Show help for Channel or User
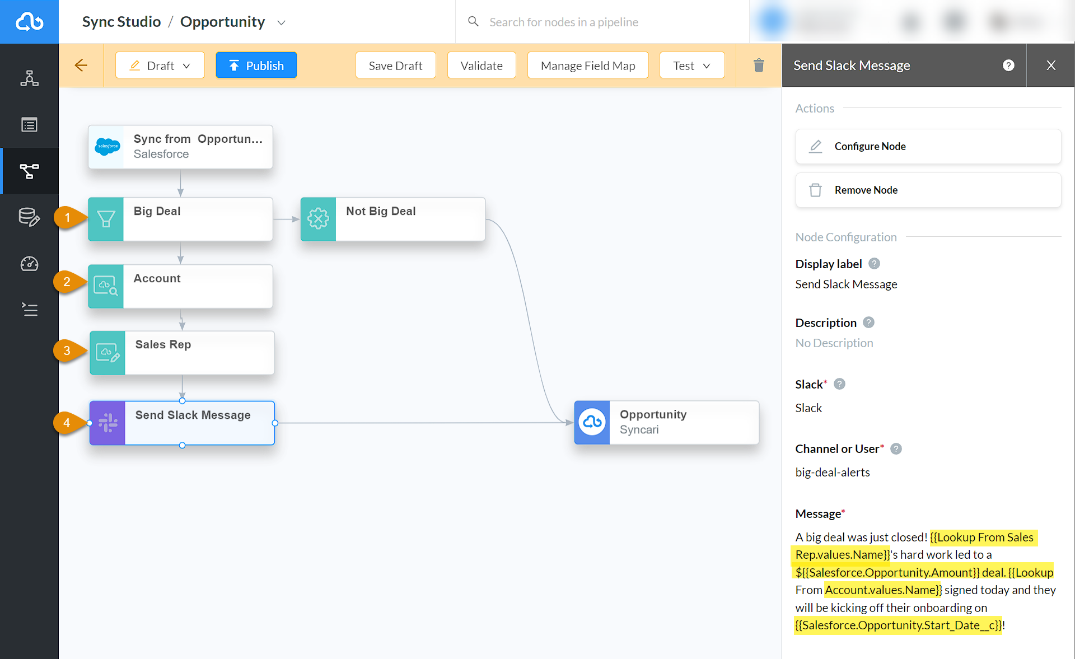This screenshot has height=659, width=1075. tap(896, 449)
